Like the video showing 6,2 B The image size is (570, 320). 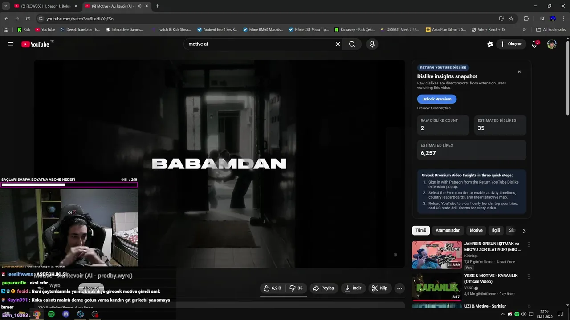click(x=273, y=288)
